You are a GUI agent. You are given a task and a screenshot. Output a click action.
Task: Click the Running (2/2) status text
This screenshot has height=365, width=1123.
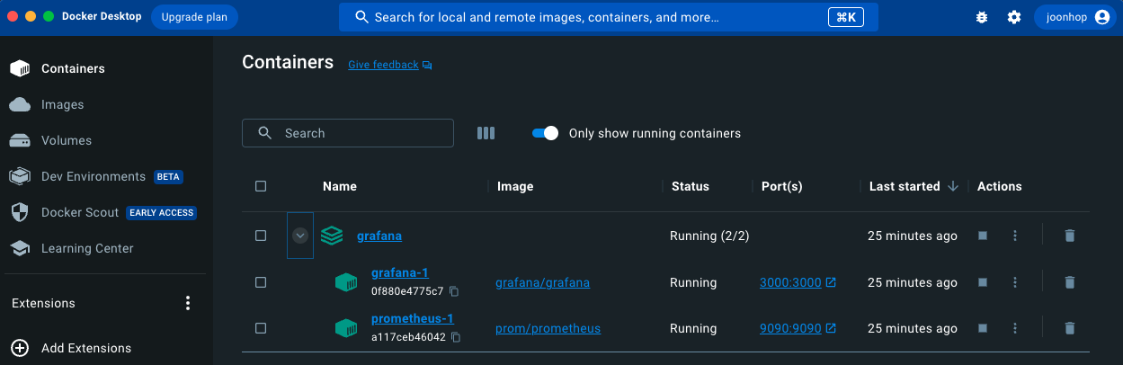[x=709, y=236]
